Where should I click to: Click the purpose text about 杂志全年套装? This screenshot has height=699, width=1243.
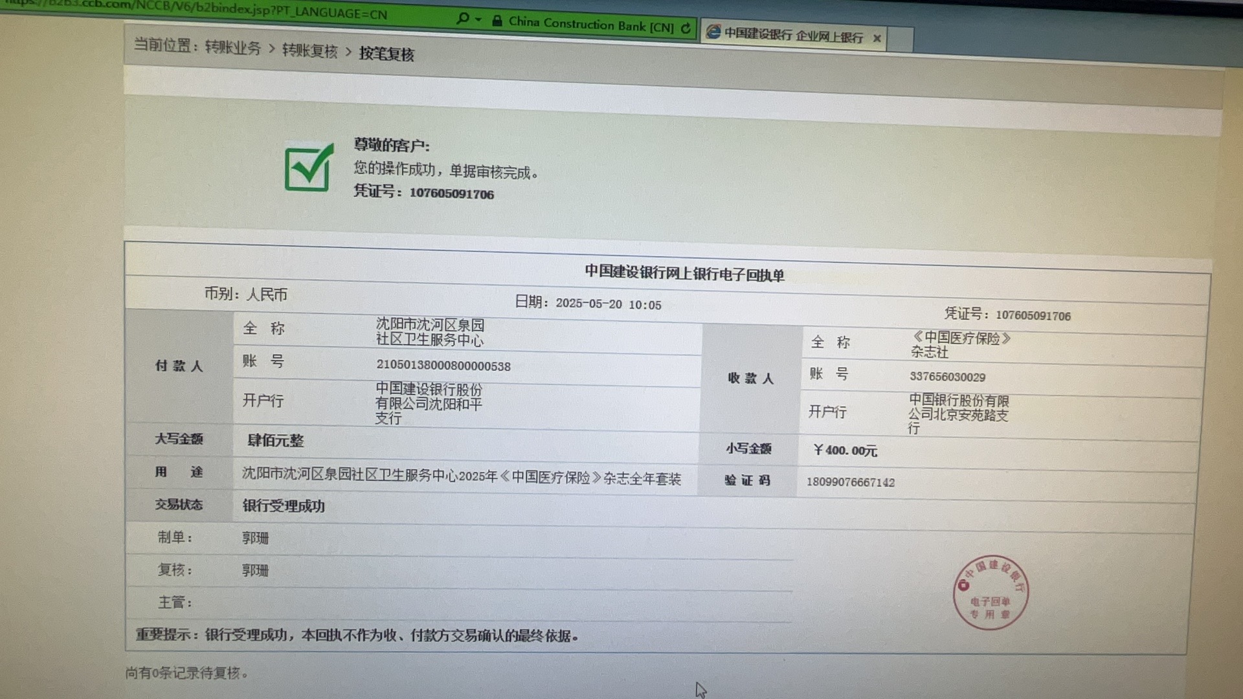pyautogui.click(x=461, y=477)
